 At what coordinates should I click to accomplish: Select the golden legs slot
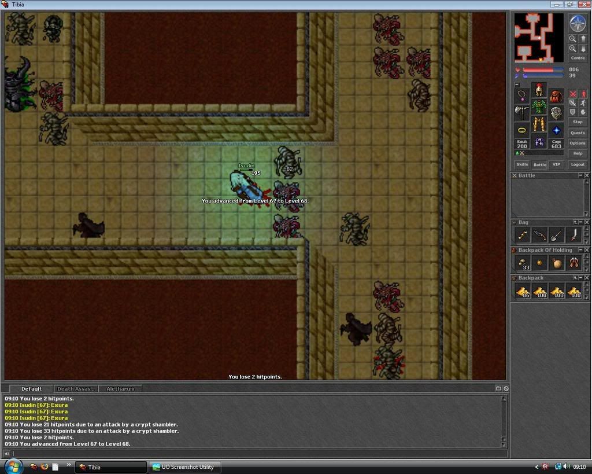tap(539, 124)
